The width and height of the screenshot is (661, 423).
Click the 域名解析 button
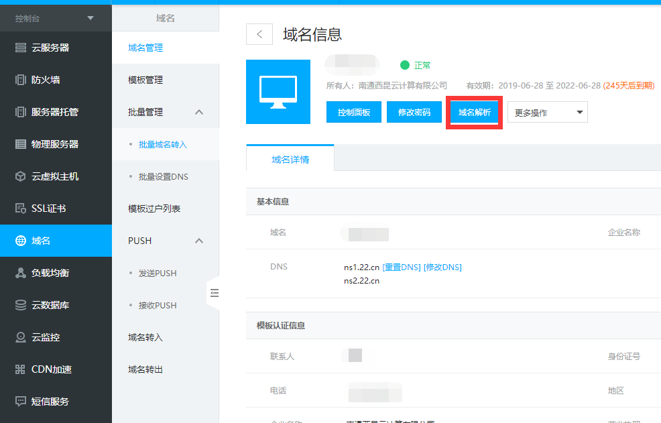click(x=475, y=113)
